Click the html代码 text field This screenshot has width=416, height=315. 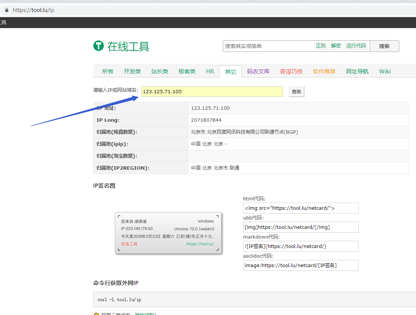(x=301, y=208)
